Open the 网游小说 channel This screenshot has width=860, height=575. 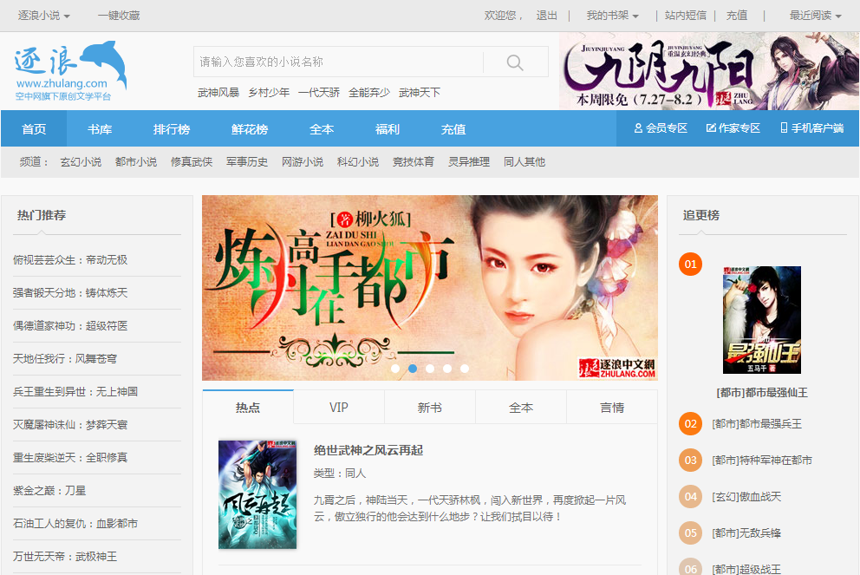point(303,162)
